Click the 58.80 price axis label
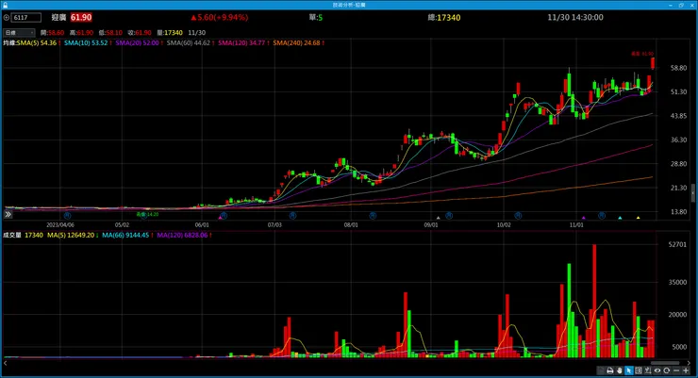The image size is (698, 378). [679, 68]
